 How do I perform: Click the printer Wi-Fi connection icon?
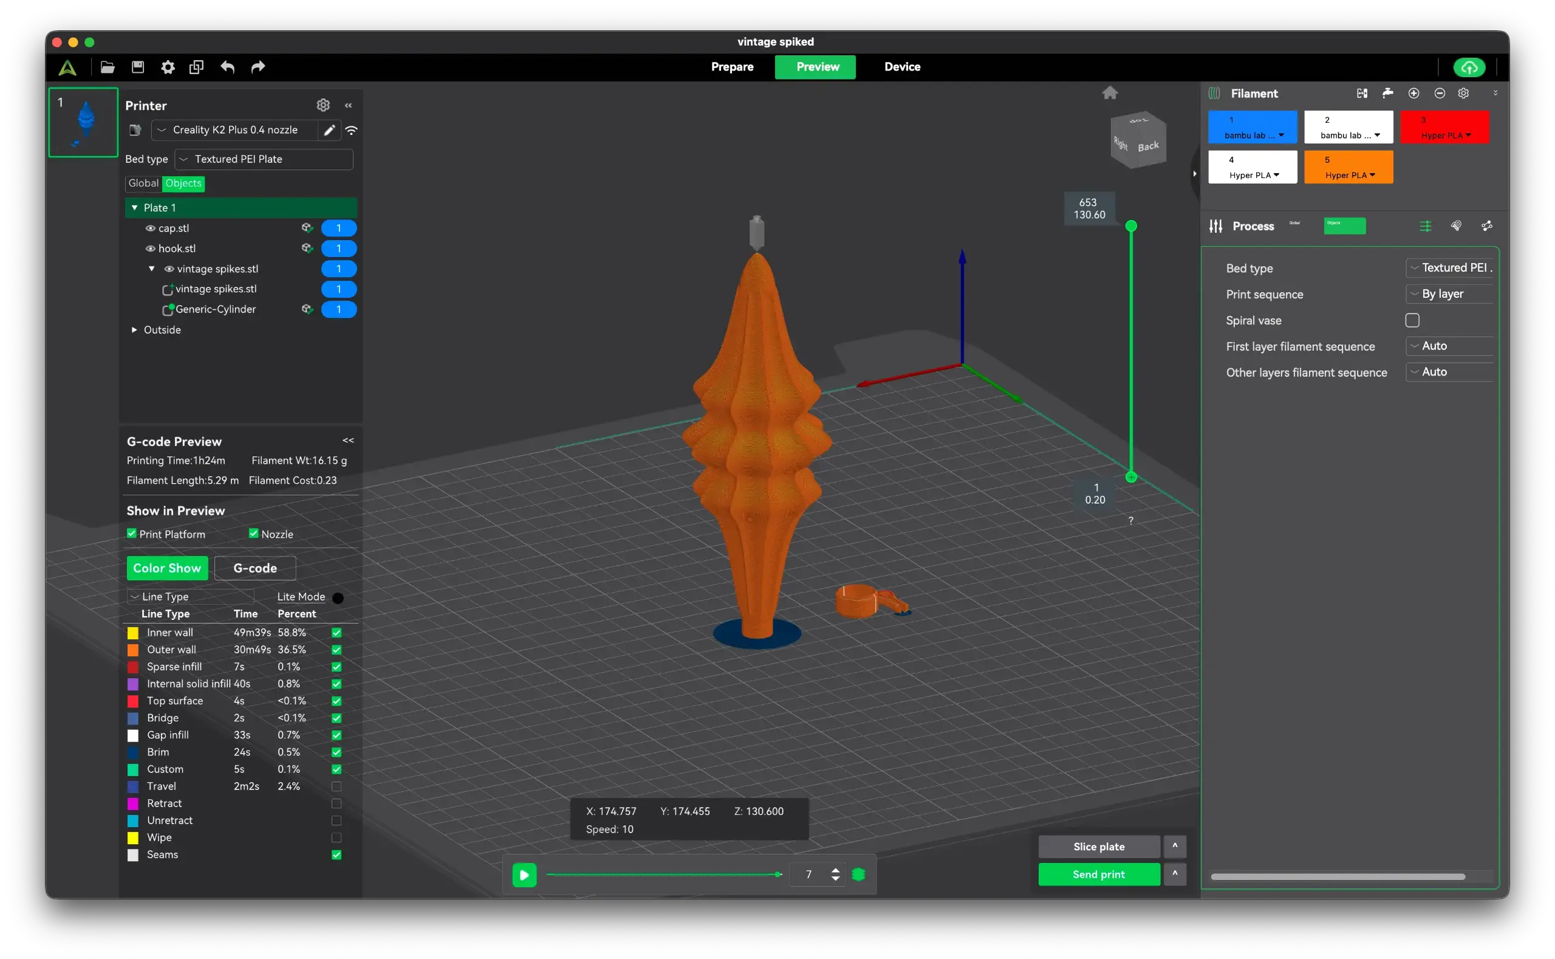351,130
